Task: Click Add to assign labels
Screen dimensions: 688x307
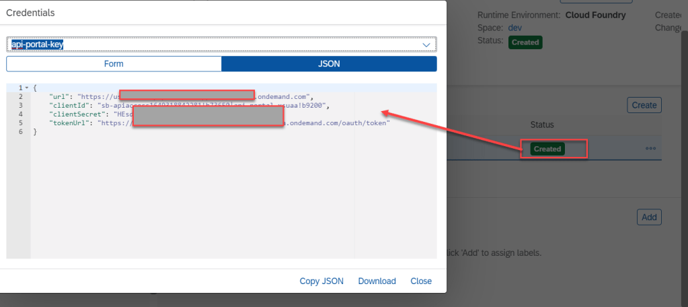Action: pos(649,217)
